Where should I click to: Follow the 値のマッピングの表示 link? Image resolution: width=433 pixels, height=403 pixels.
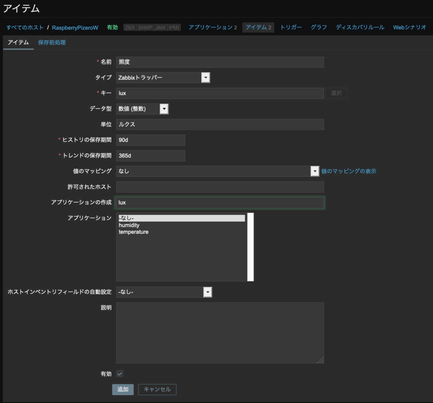[x=349, y=171]
